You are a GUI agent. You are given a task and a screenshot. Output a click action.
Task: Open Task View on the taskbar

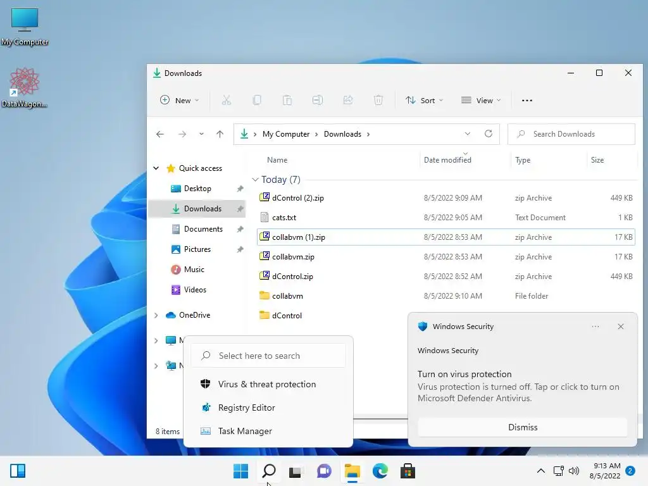coord(295,471)
